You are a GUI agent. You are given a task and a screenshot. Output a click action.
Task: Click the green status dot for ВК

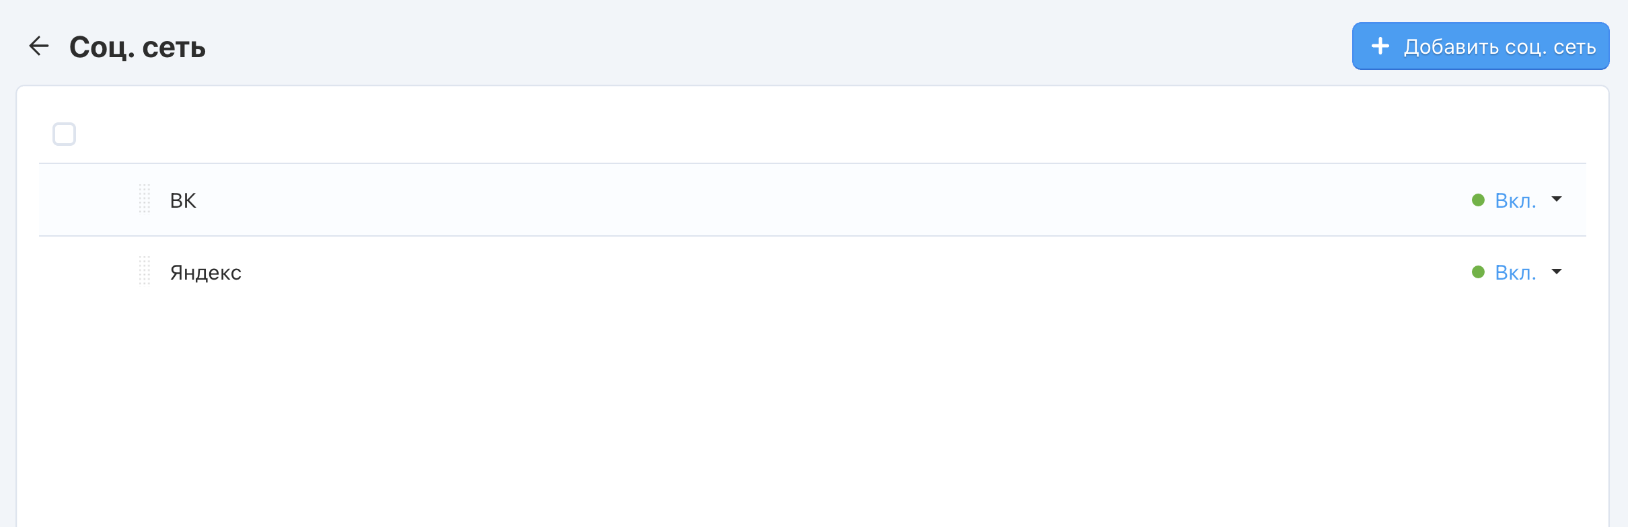click(1478, 200)
